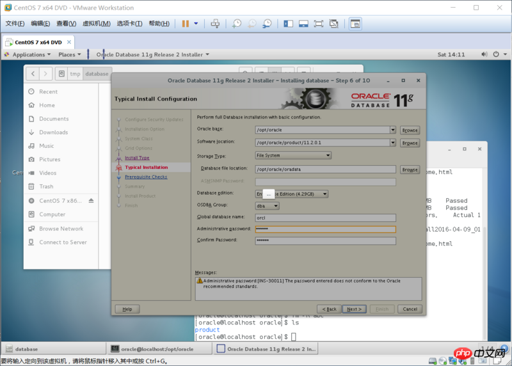Viewport: 512px width, 366px height.
Task: Close the CentOS 7 x64 DVD tab
Action: (x=69, y=42)
